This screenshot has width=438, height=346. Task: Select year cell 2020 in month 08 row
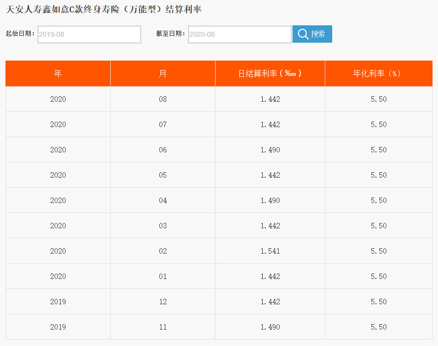click(x=58, y=99)
